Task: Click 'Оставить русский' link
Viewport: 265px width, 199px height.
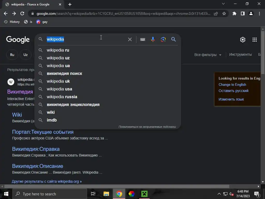Action: (x=233, y=91)
